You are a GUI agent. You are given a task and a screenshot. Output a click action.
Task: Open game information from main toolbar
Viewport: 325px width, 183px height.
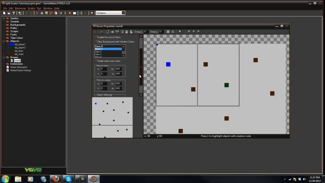(81, 13)
